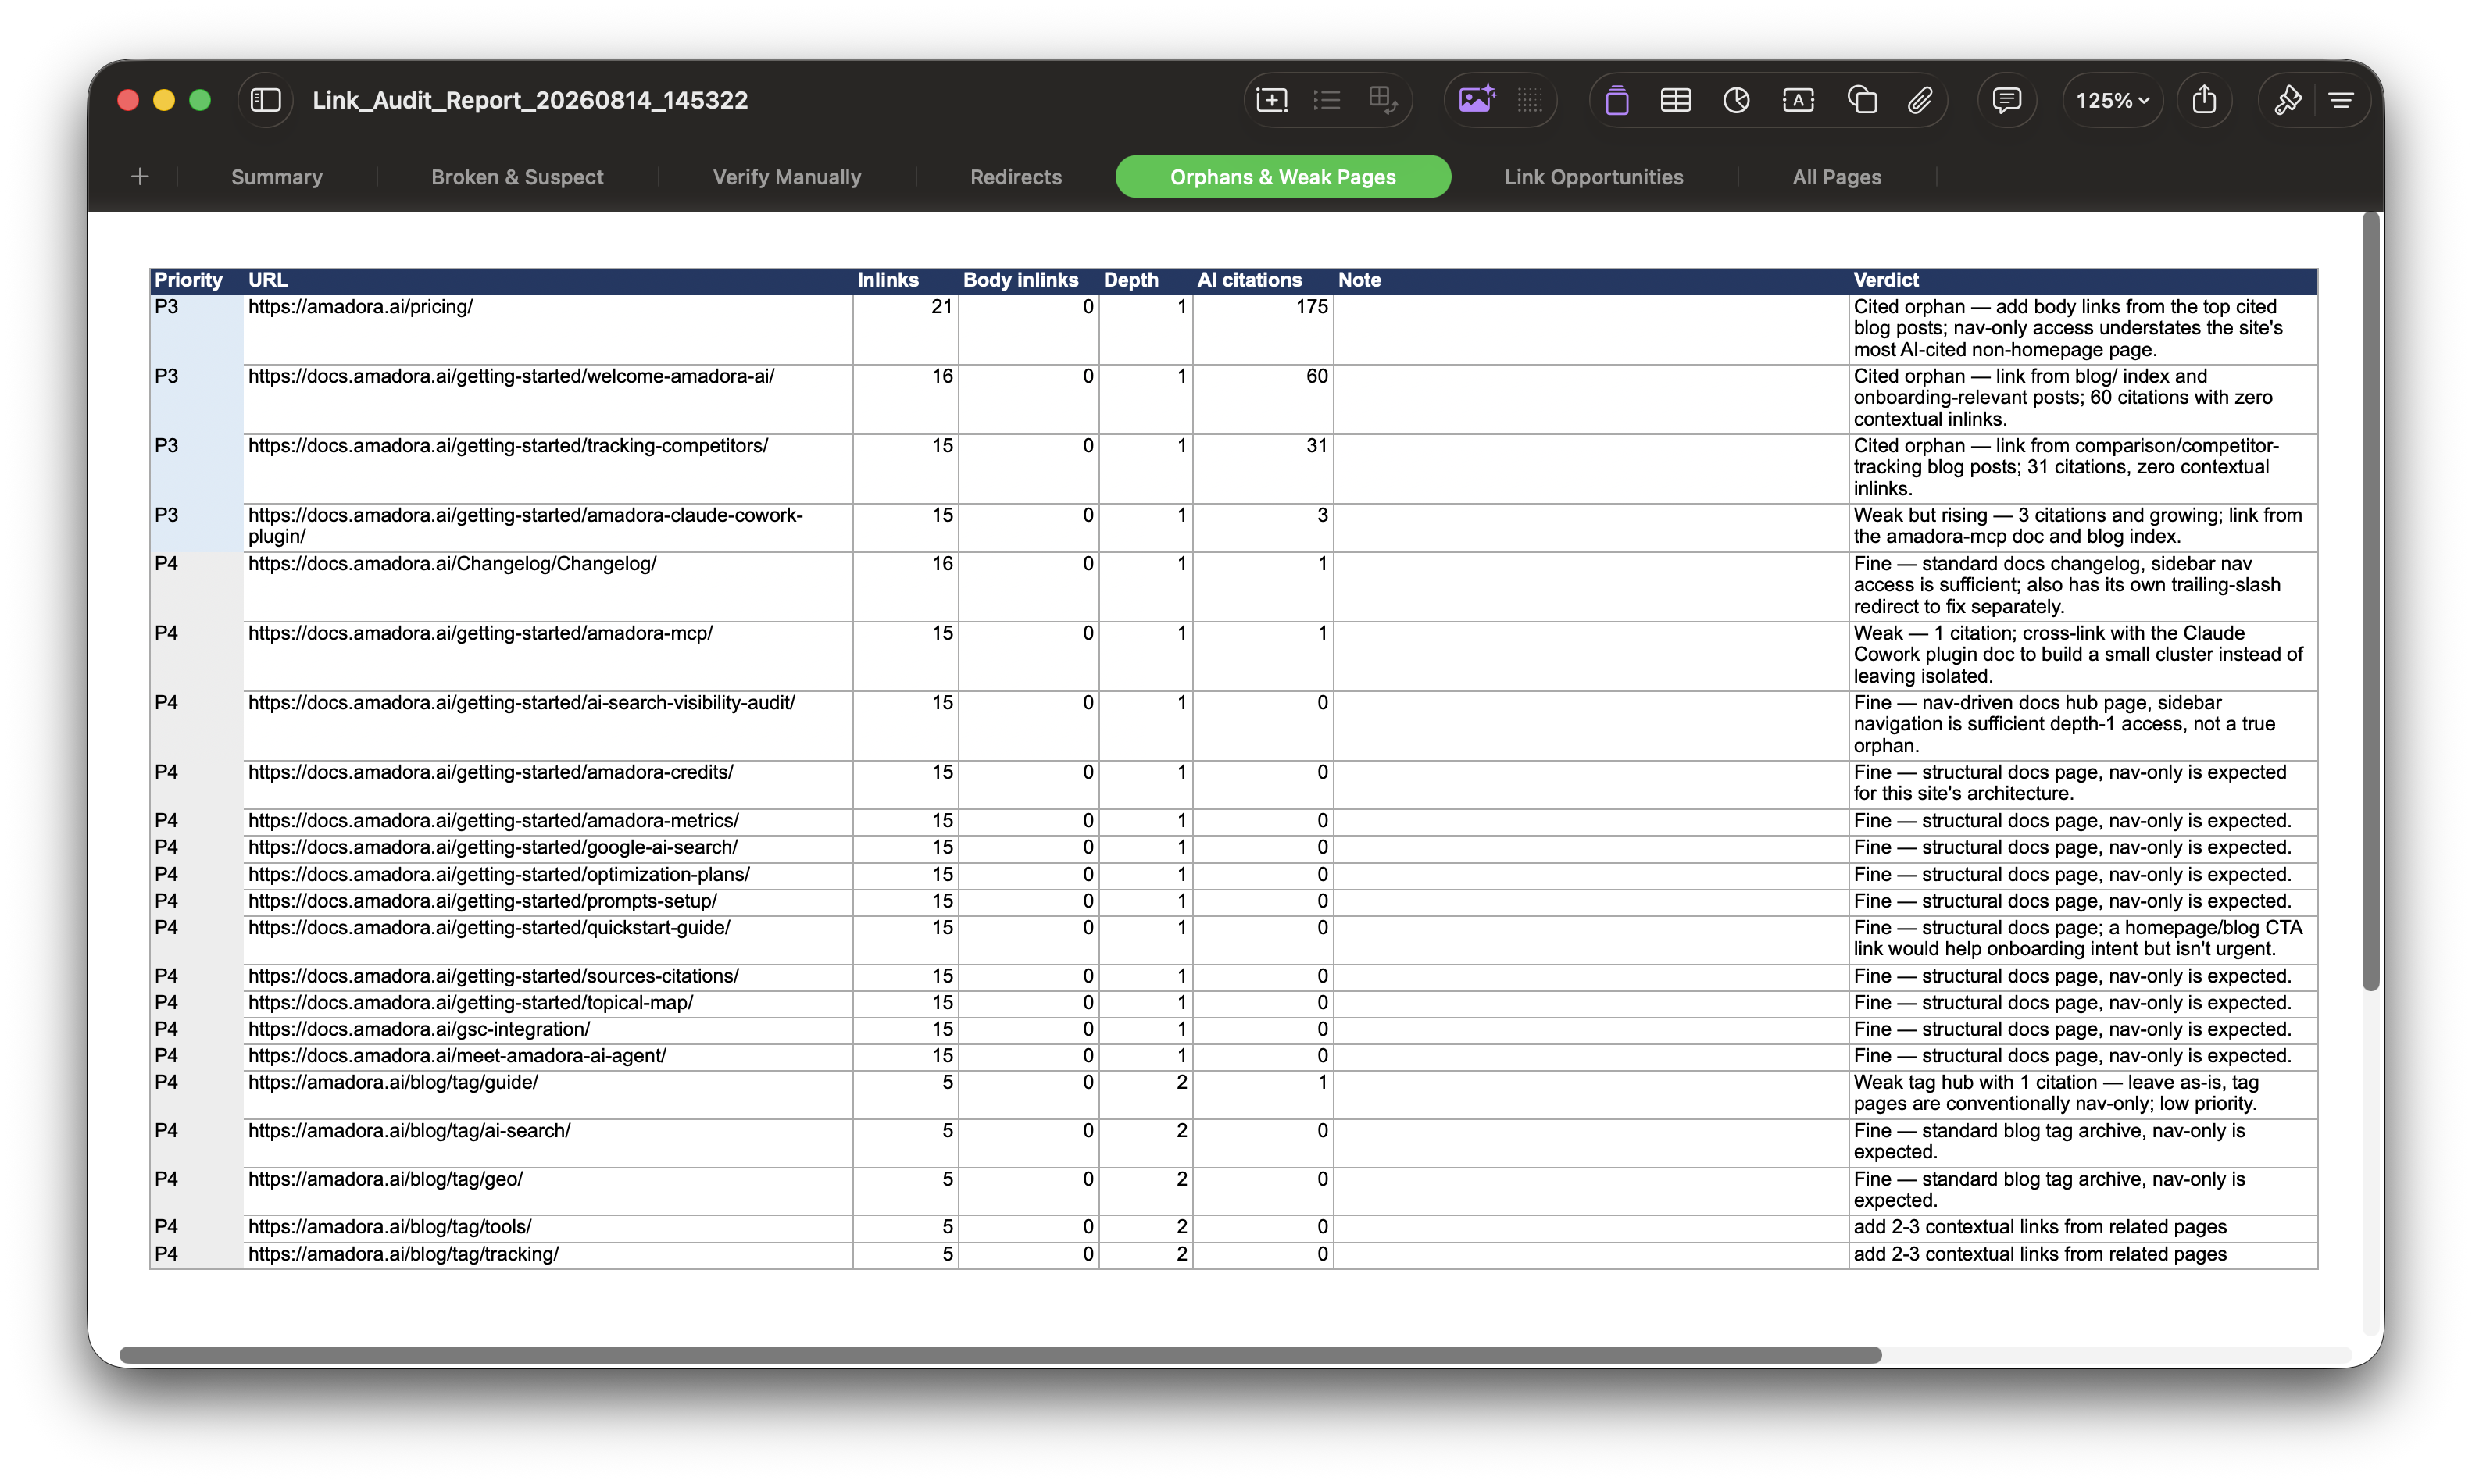The width and height of the screenshot is (2472, 1484).
Task: Insert a text box using the A icon
Action: [x=1798, y=100]
